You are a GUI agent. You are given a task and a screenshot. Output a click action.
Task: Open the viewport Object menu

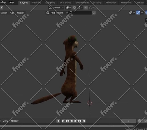(21, 13)
